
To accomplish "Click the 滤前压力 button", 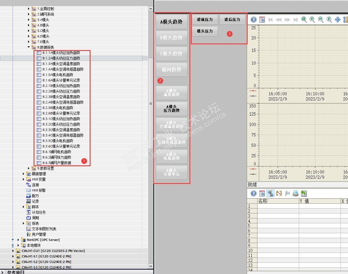I will (x=205, y=19).
